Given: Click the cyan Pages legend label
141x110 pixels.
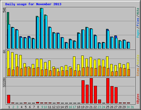Looking at the screenshot, I should pos(138,34).
